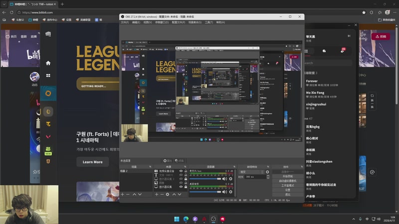Click Learn More button in Riot client
Image resolution: width=399 pixels, height=224 pixels.
pos(93,162)
